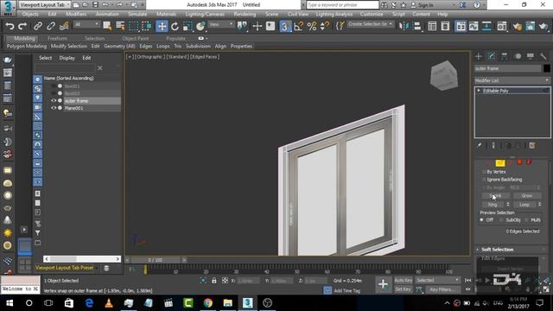
Task: Open Google Chrome from taskbar
Action: tap(208, 303)
